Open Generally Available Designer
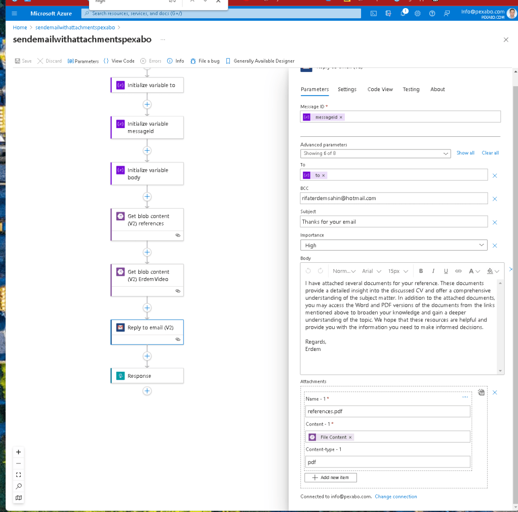This screenshot has width=518, height=512. coord(260,61)
